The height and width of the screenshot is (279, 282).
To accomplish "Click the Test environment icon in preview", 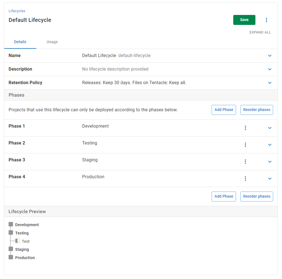I will pos(17,241).
